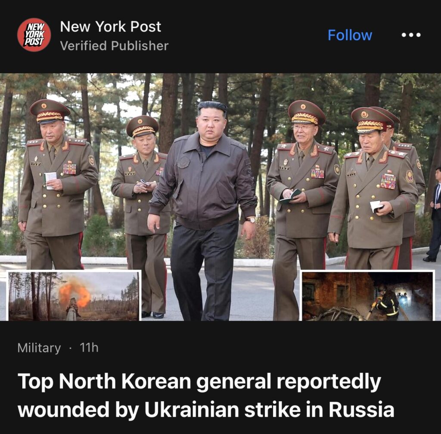Tap the medal ribbons on the right officer's chest
The image size is (441, 434).
388,180
